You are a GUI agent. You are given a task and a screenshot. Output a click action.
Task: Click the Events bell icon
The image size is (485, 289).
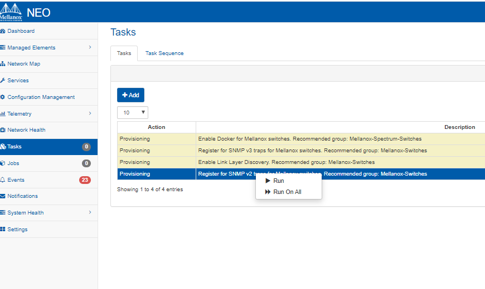(x=3, y=180)
